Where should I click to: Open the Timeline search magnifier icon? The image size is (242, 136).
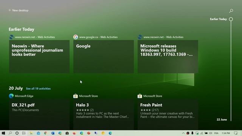231,11
